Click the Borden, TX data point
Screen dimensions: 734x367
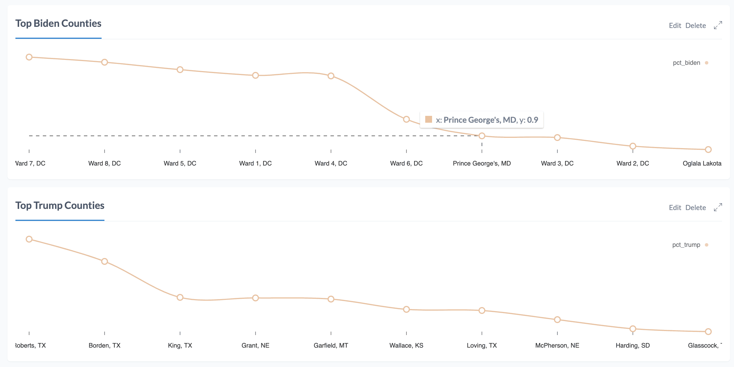104,261
